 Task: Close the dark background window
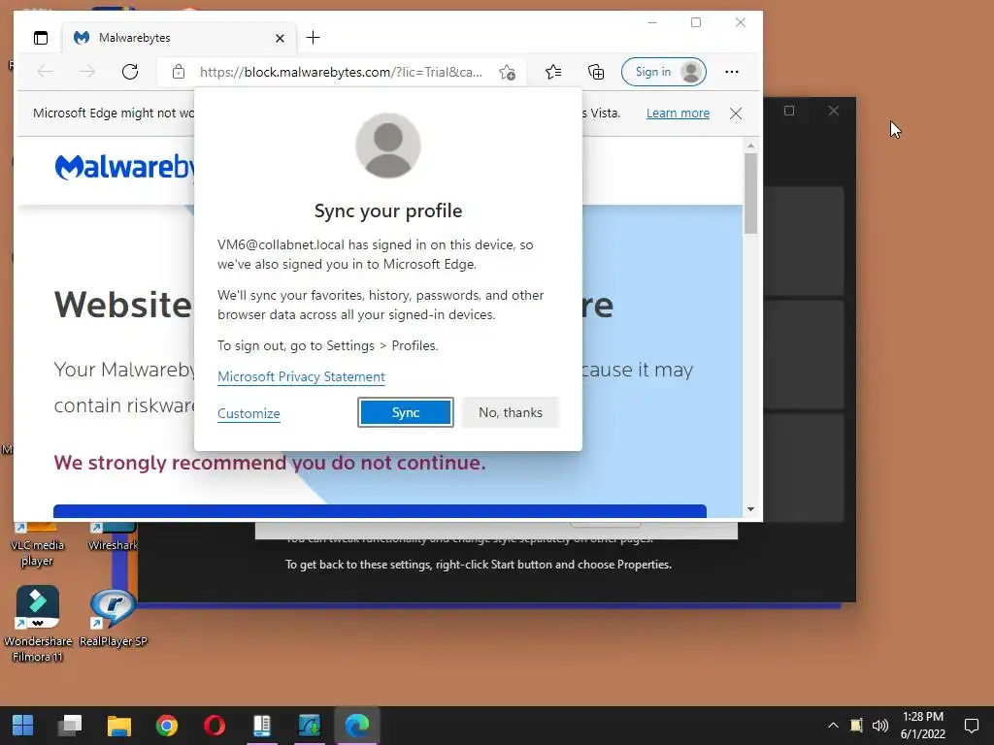point(834,111)
